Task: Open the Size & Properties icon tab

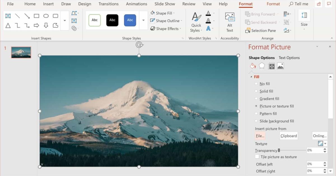Action: click(271, 66)
